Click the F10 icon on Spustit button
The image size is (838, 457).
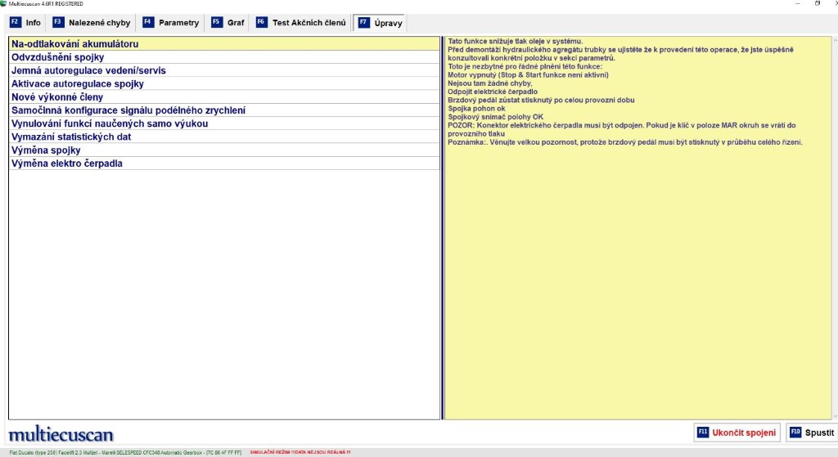pos(795,432)
